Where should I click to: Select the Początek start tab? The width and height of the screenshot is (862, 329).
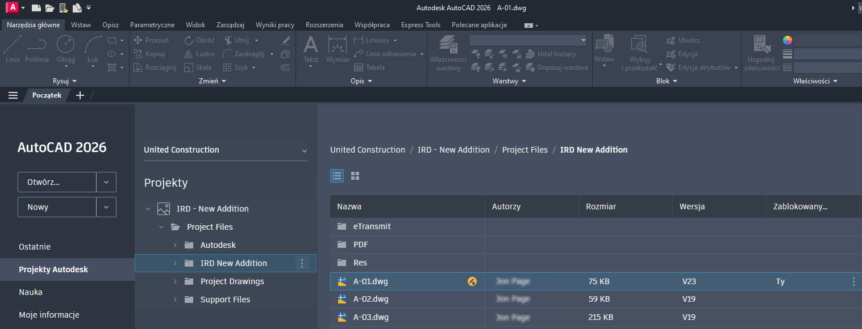[x=47, y=95]
